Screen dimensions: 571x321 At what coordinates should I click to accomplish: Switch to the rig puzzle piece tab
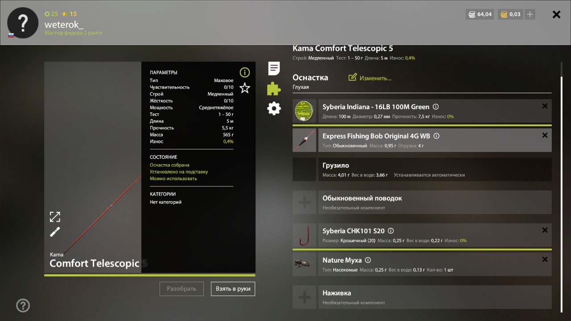(x=274, y=89)
